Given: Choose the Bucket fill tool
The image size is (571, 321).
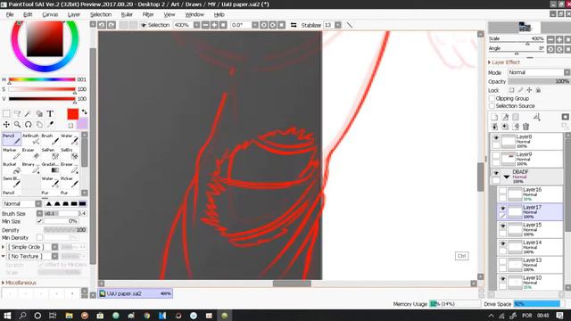Looking at the screenshot, I should pyautogui.click(x=12, y=169).
